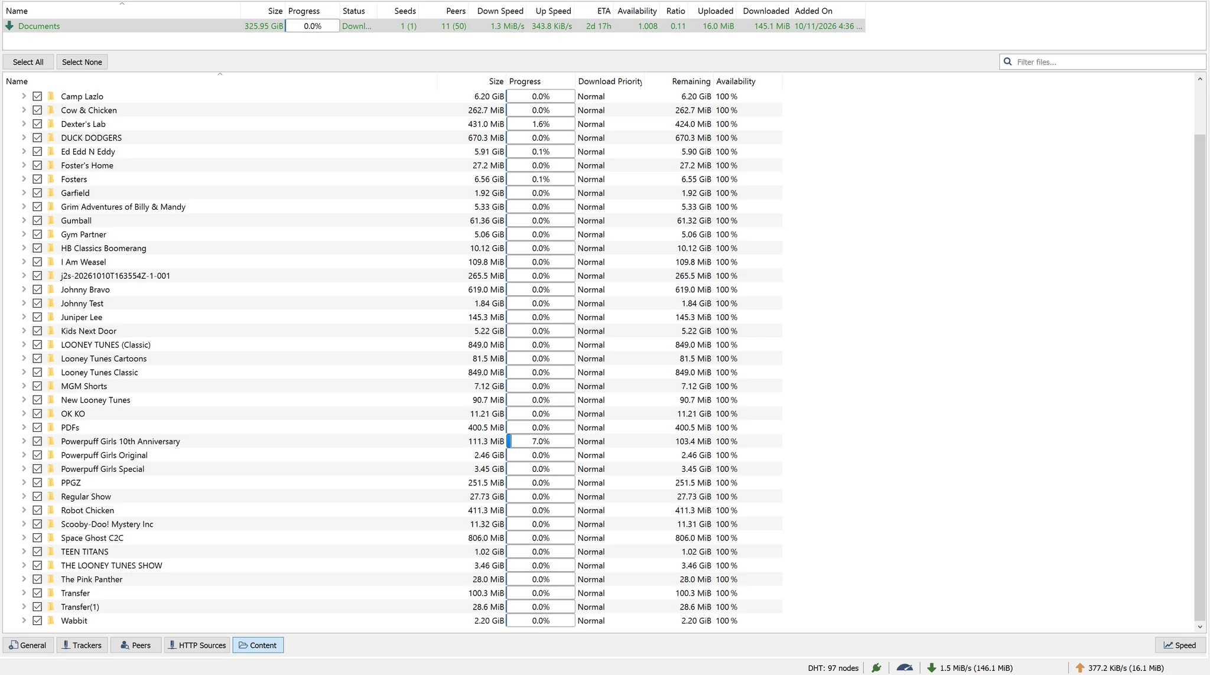Switch to the General tab
The image size is (1210, 675).
coord(28,645)
